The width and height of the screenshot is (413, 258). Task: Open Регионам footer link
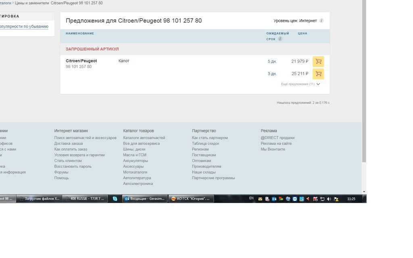[200, 149]
